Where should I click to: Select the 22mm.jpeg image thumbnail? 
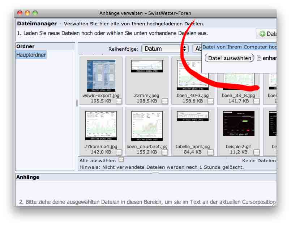[146, 66]
